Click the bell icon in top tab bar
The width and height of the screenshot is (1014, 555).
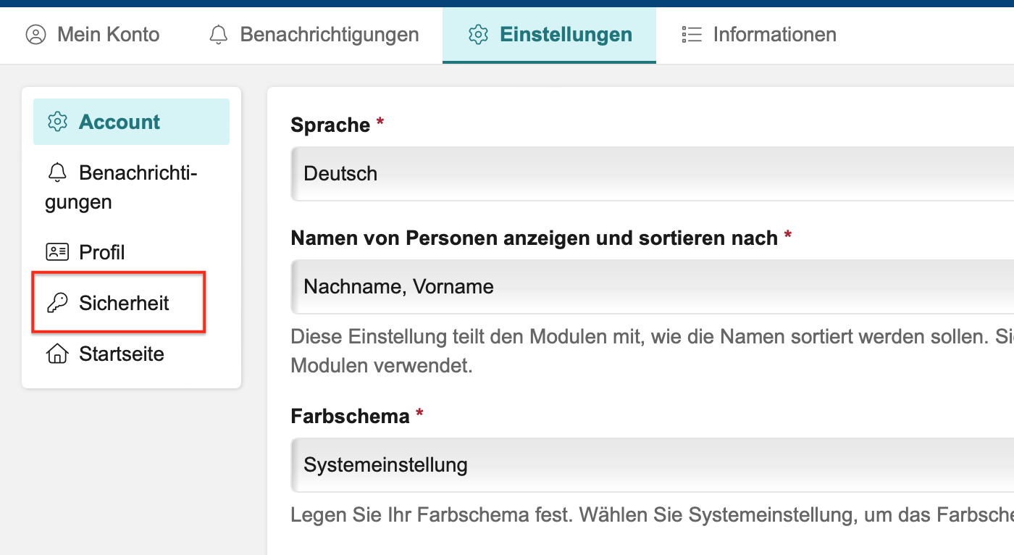click(x=218, y=35)
